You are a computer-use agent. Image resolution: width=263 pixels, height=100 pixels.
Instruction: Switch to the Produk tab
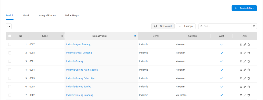tap(10, 15)
